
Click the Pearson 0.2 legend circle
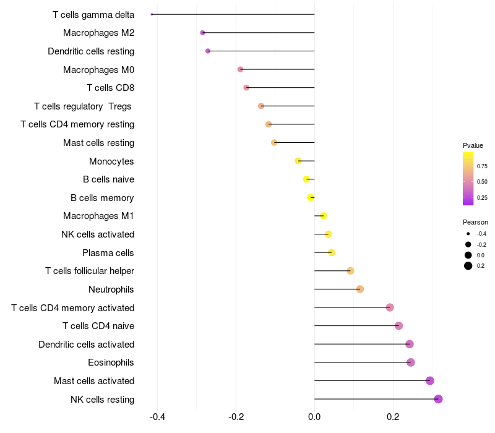tap(468, 266)
